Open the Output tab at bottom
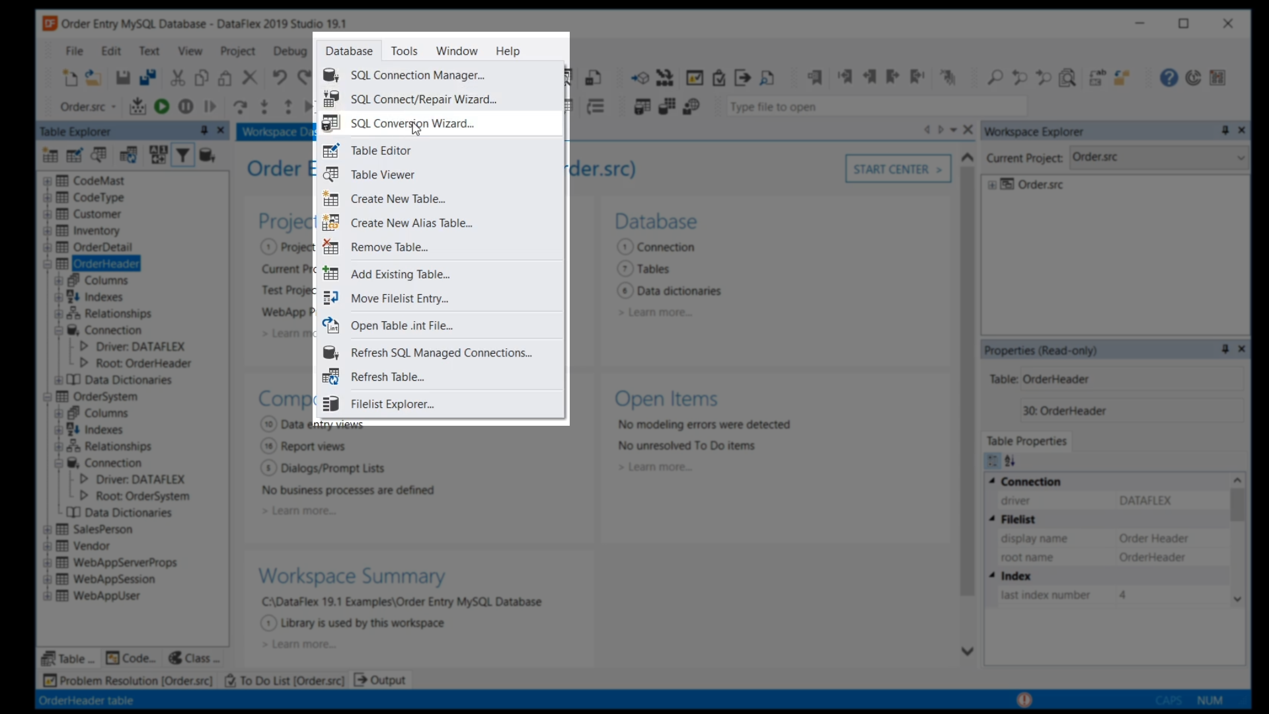 click(380, 680)
